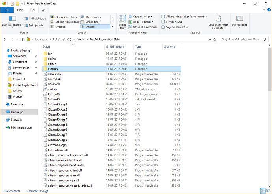Switch layout to Mellemstore ikoner
Image resolution: width=272 pixels, height=194 pixels.
65,22
